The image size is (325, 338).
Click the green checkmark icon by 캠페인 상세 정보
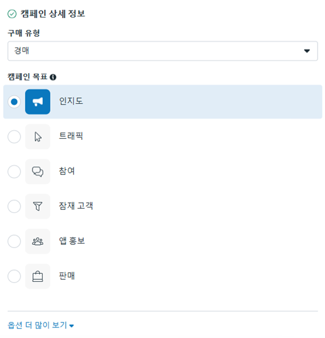pyautogui.click(x=12, y=14)
